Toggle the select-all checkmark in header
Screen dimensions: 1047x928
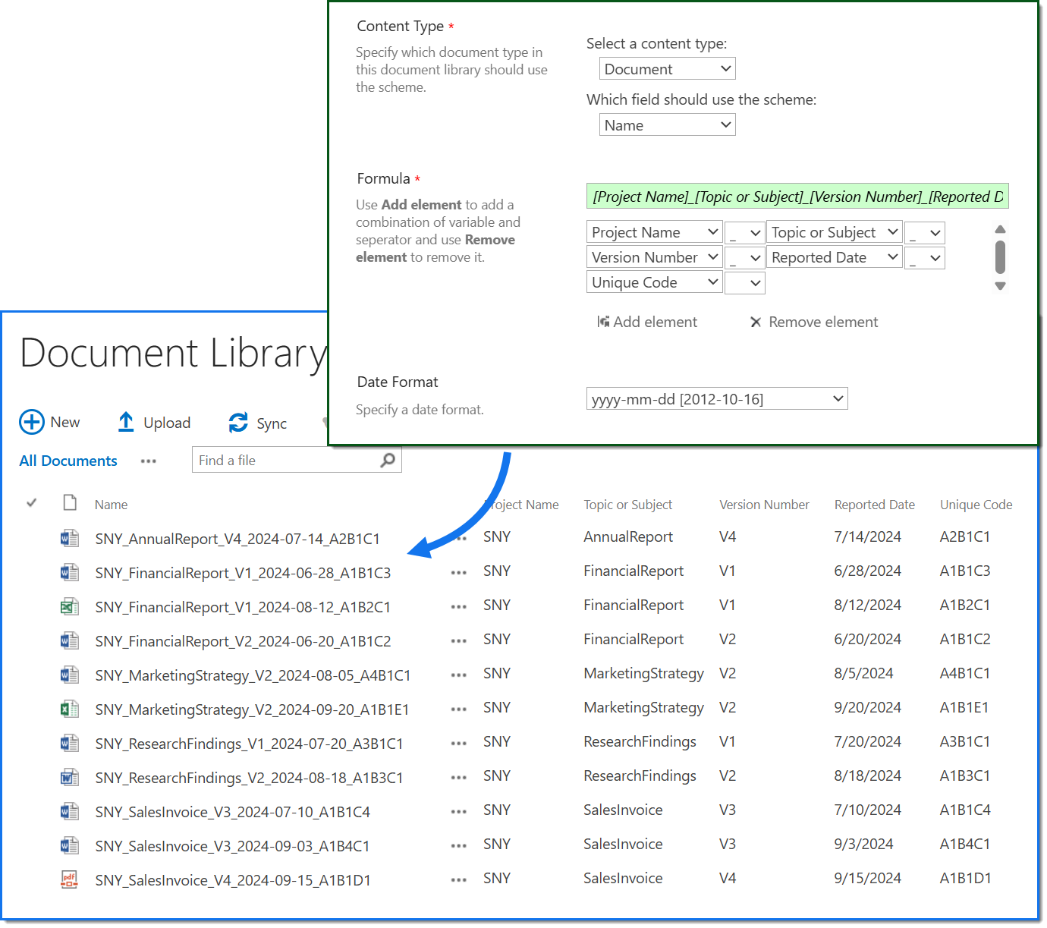tap(32, 502)
